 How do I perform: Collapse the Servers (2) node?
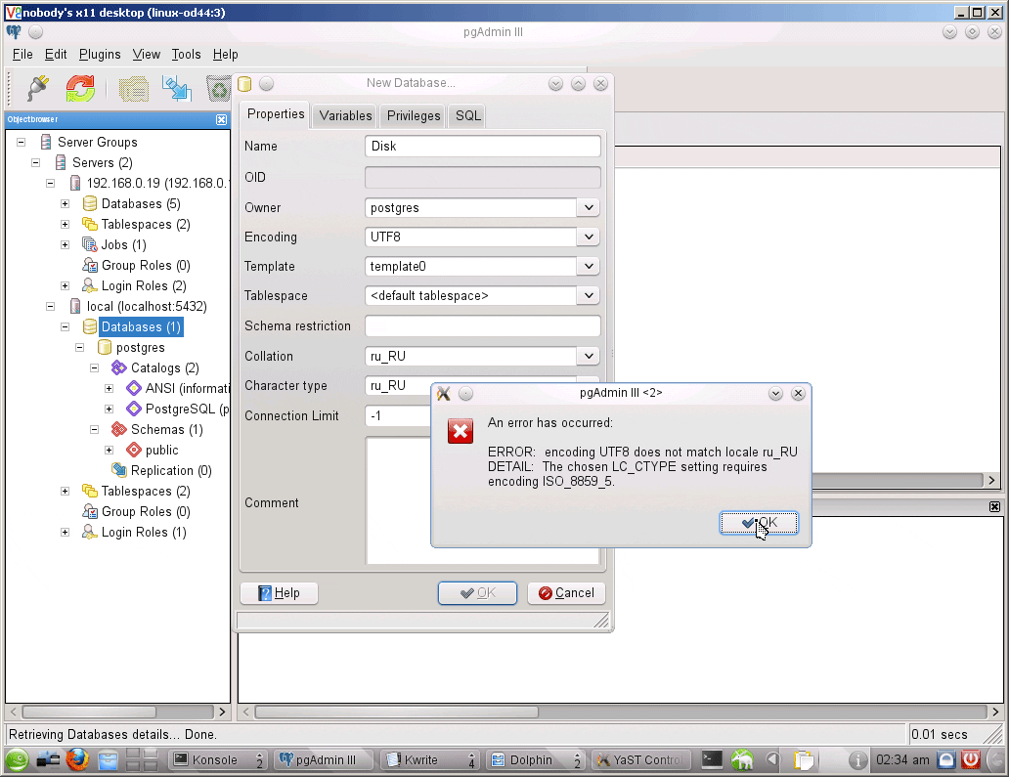click(36, 163)
